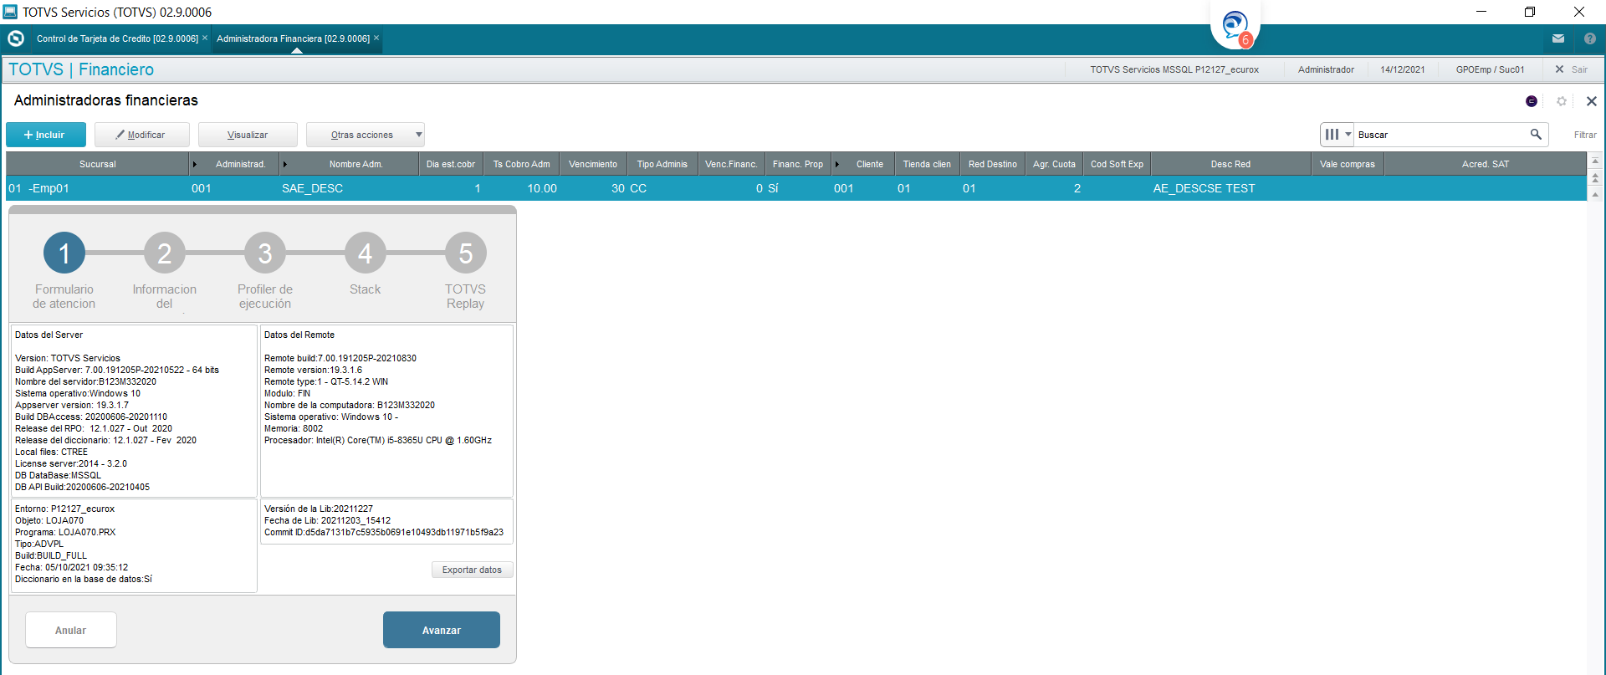Click the Red Destino column header
This screenshot has height=675, width=1606.
pos(993,164)
